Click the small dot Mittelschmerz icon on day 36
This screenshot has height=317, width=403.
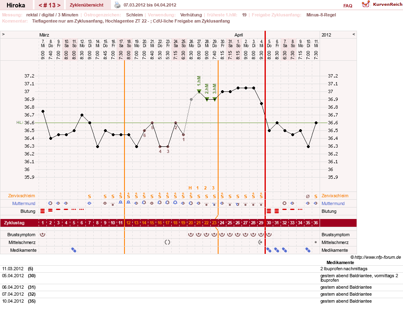coord(315,242)
